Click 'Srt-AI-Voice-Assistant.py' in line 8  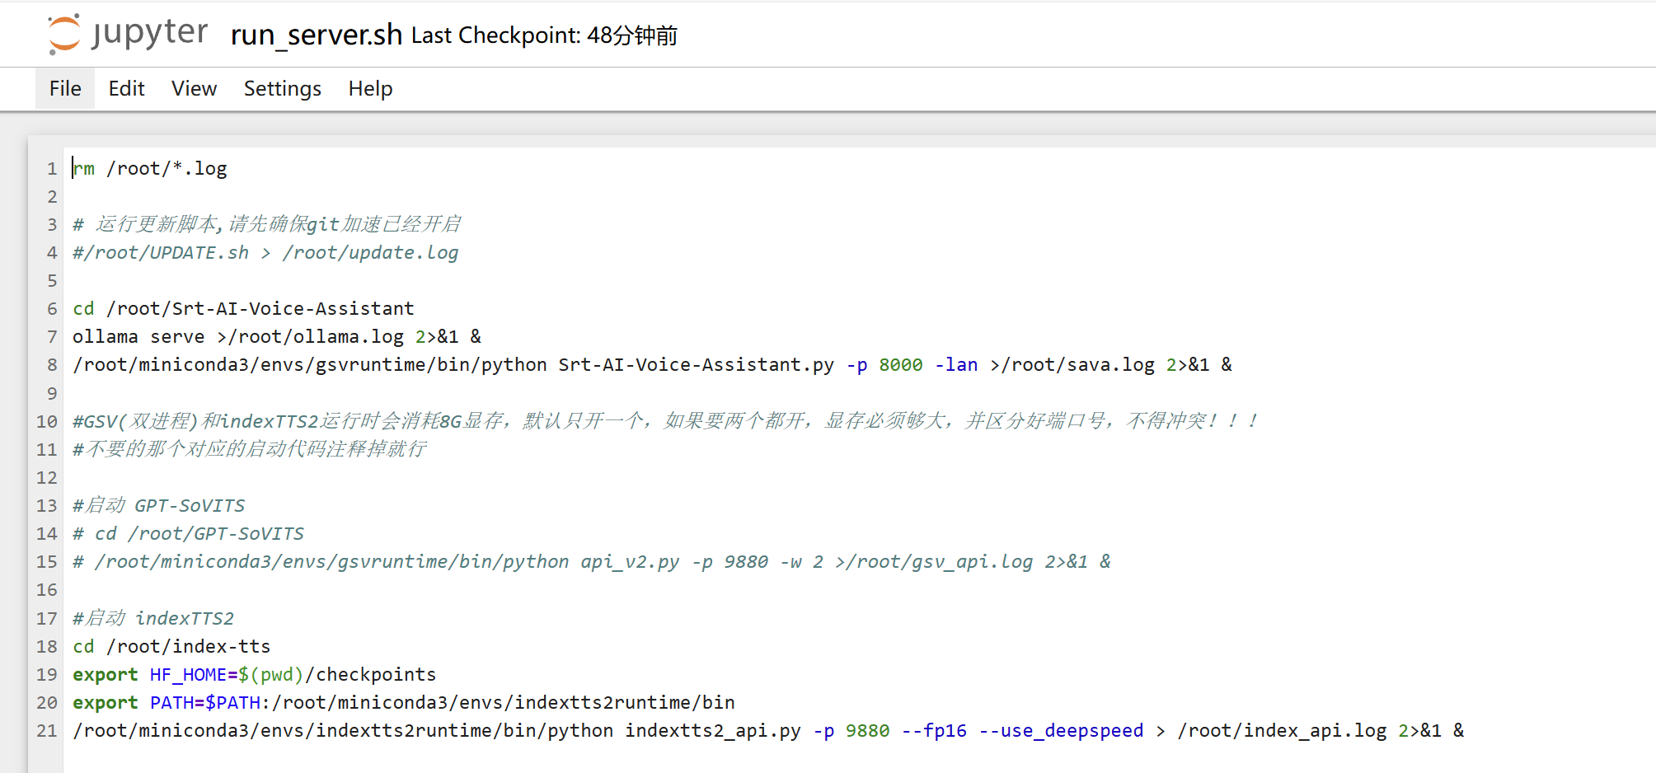pos(696,365)
